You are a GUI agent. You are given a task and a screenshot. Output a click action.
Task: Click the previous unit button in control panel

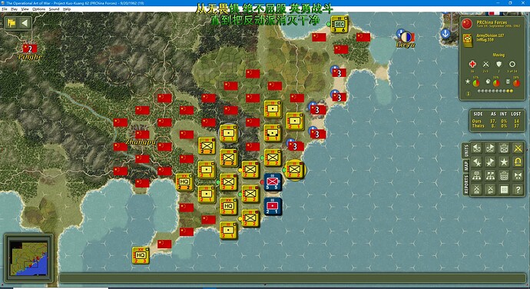(477, 148)
